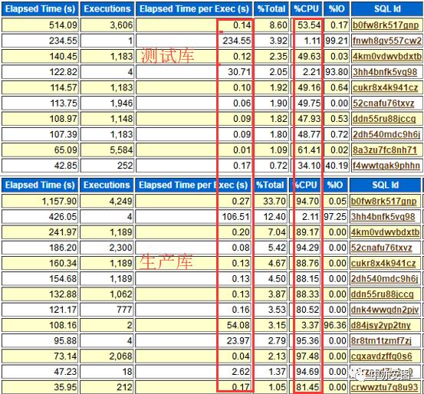424x394 pixels.
Task: Open SQL Id cukr8x4k941cz in the 114.57 row
Action: point(386,87)
